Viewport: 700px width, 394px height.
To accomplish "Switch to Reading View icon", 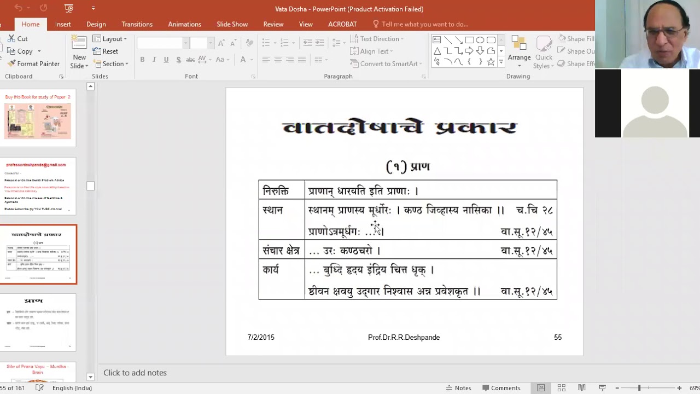I will click(x=581, y=388).
